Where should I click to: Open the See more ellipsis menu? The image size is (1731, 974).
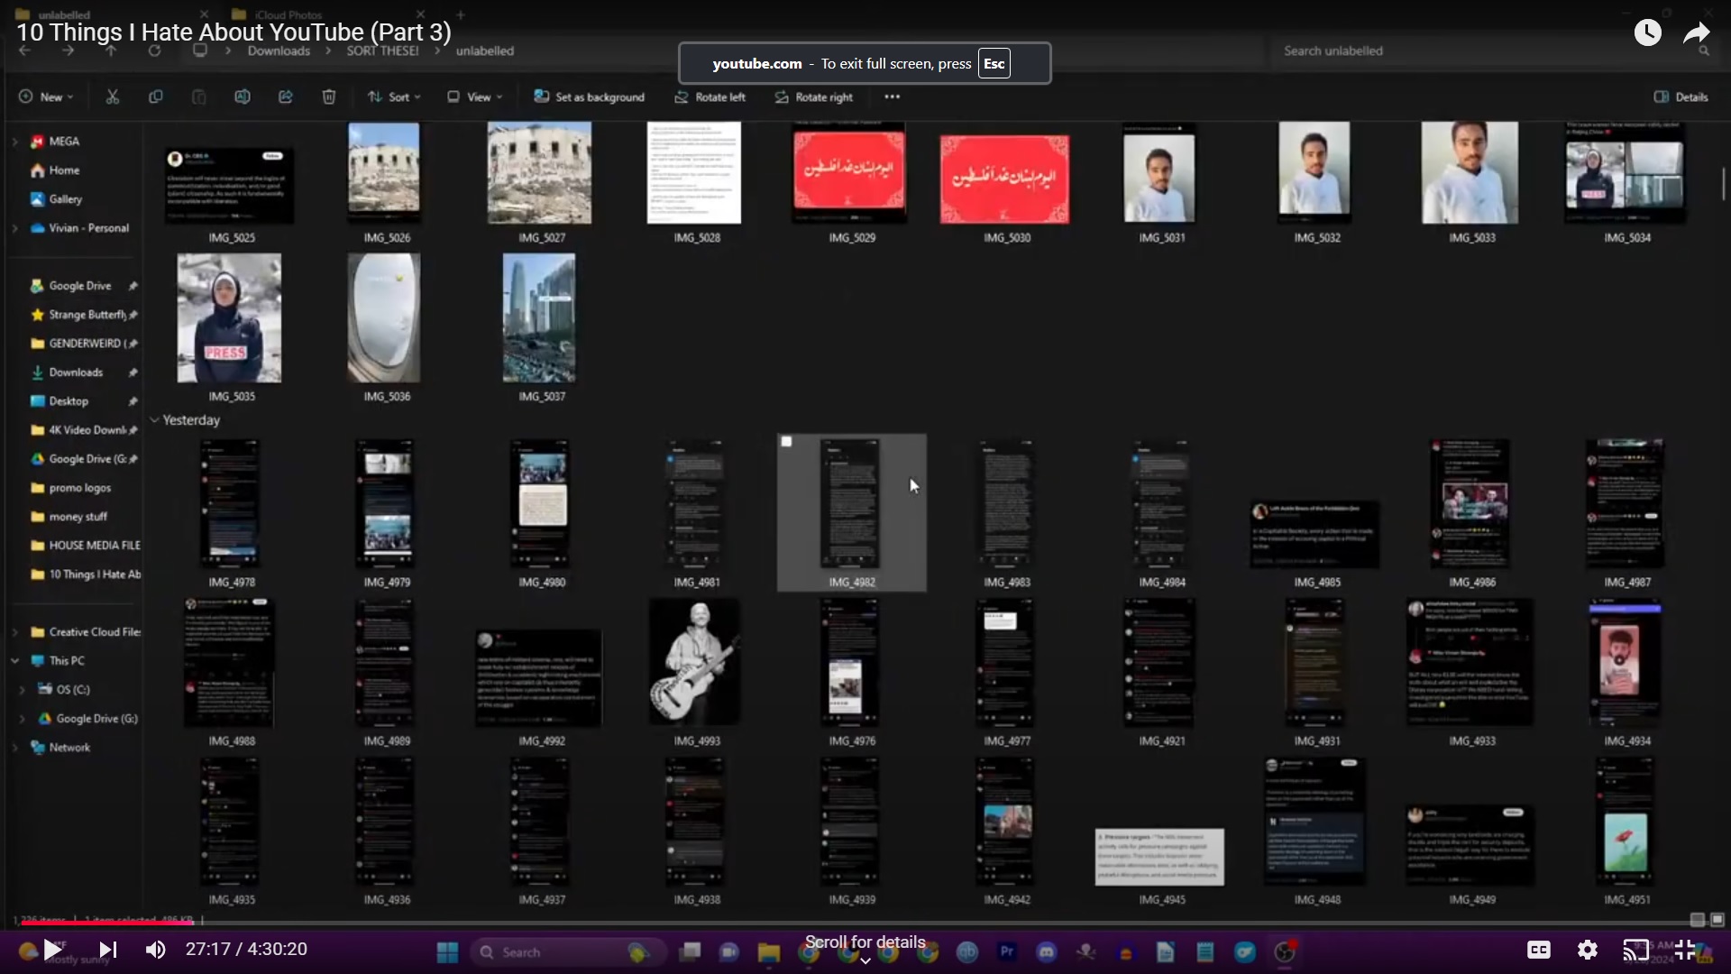[892, 96]
